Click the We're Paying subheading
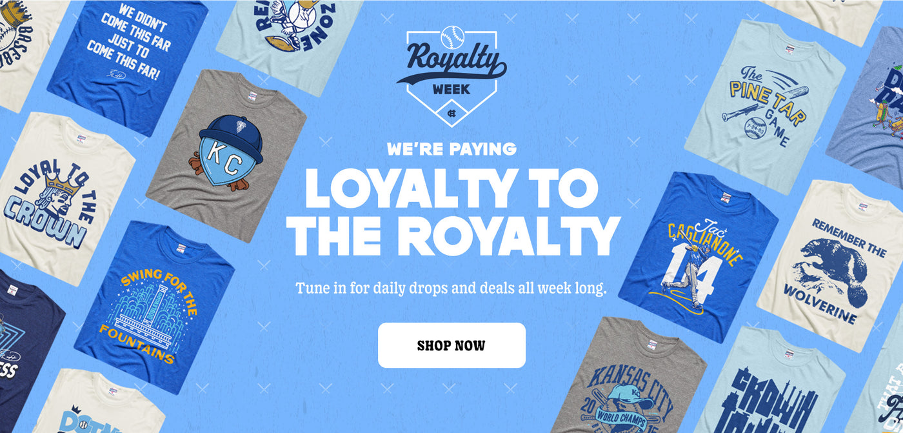Viewport: 903px width, 433px height. (451, 149)
